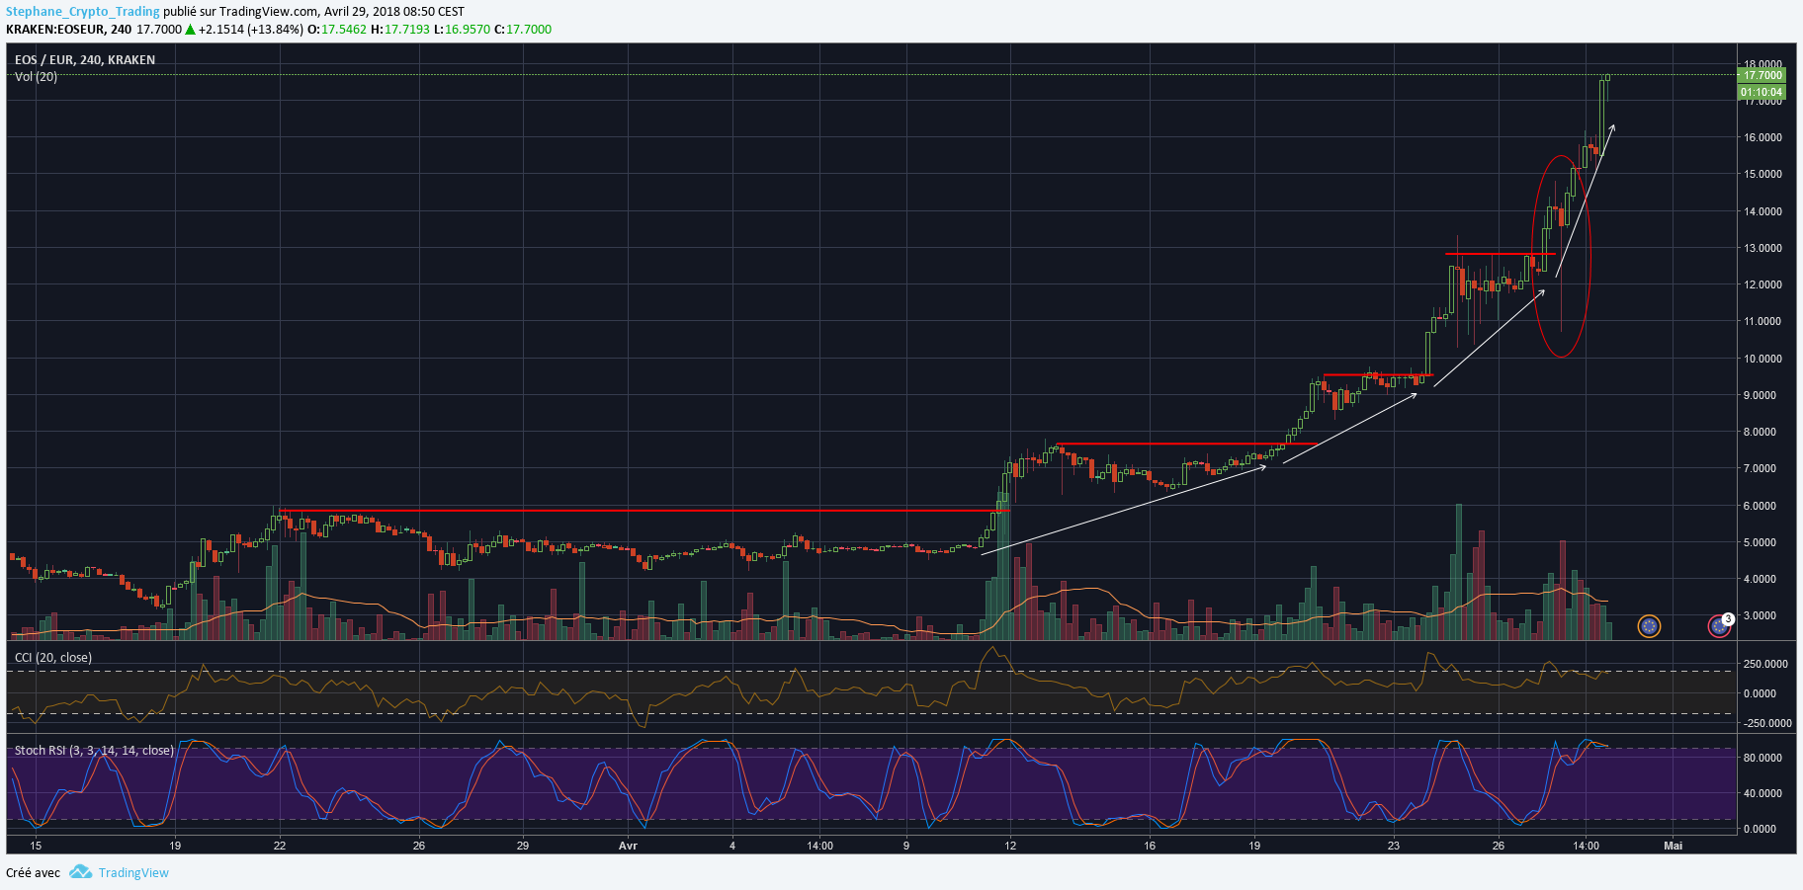
Task: Select the current price label 17.7000
Action: (x=1761, y=75)
